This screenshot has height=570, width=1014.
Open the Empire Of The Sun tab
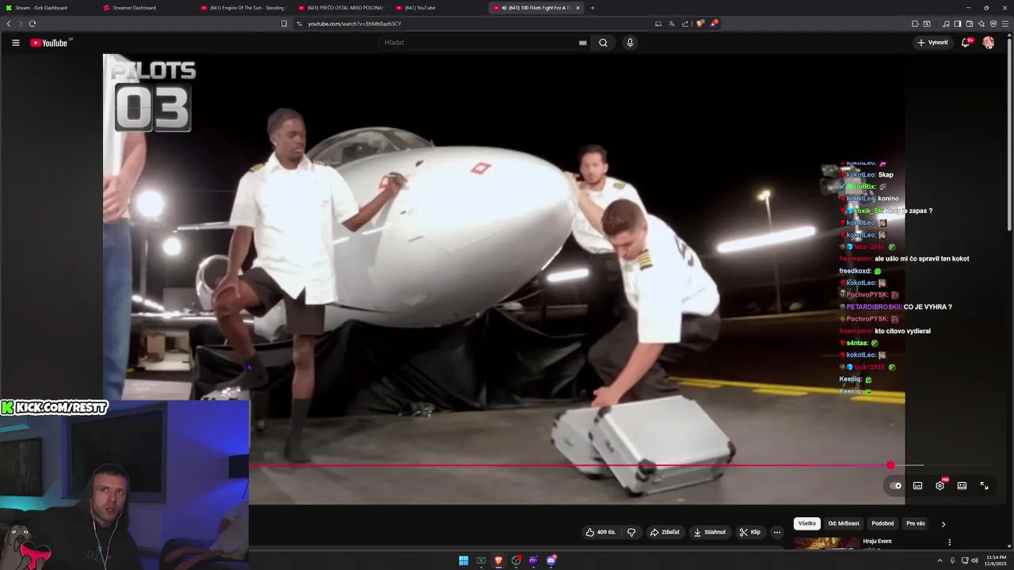[244, 8]
